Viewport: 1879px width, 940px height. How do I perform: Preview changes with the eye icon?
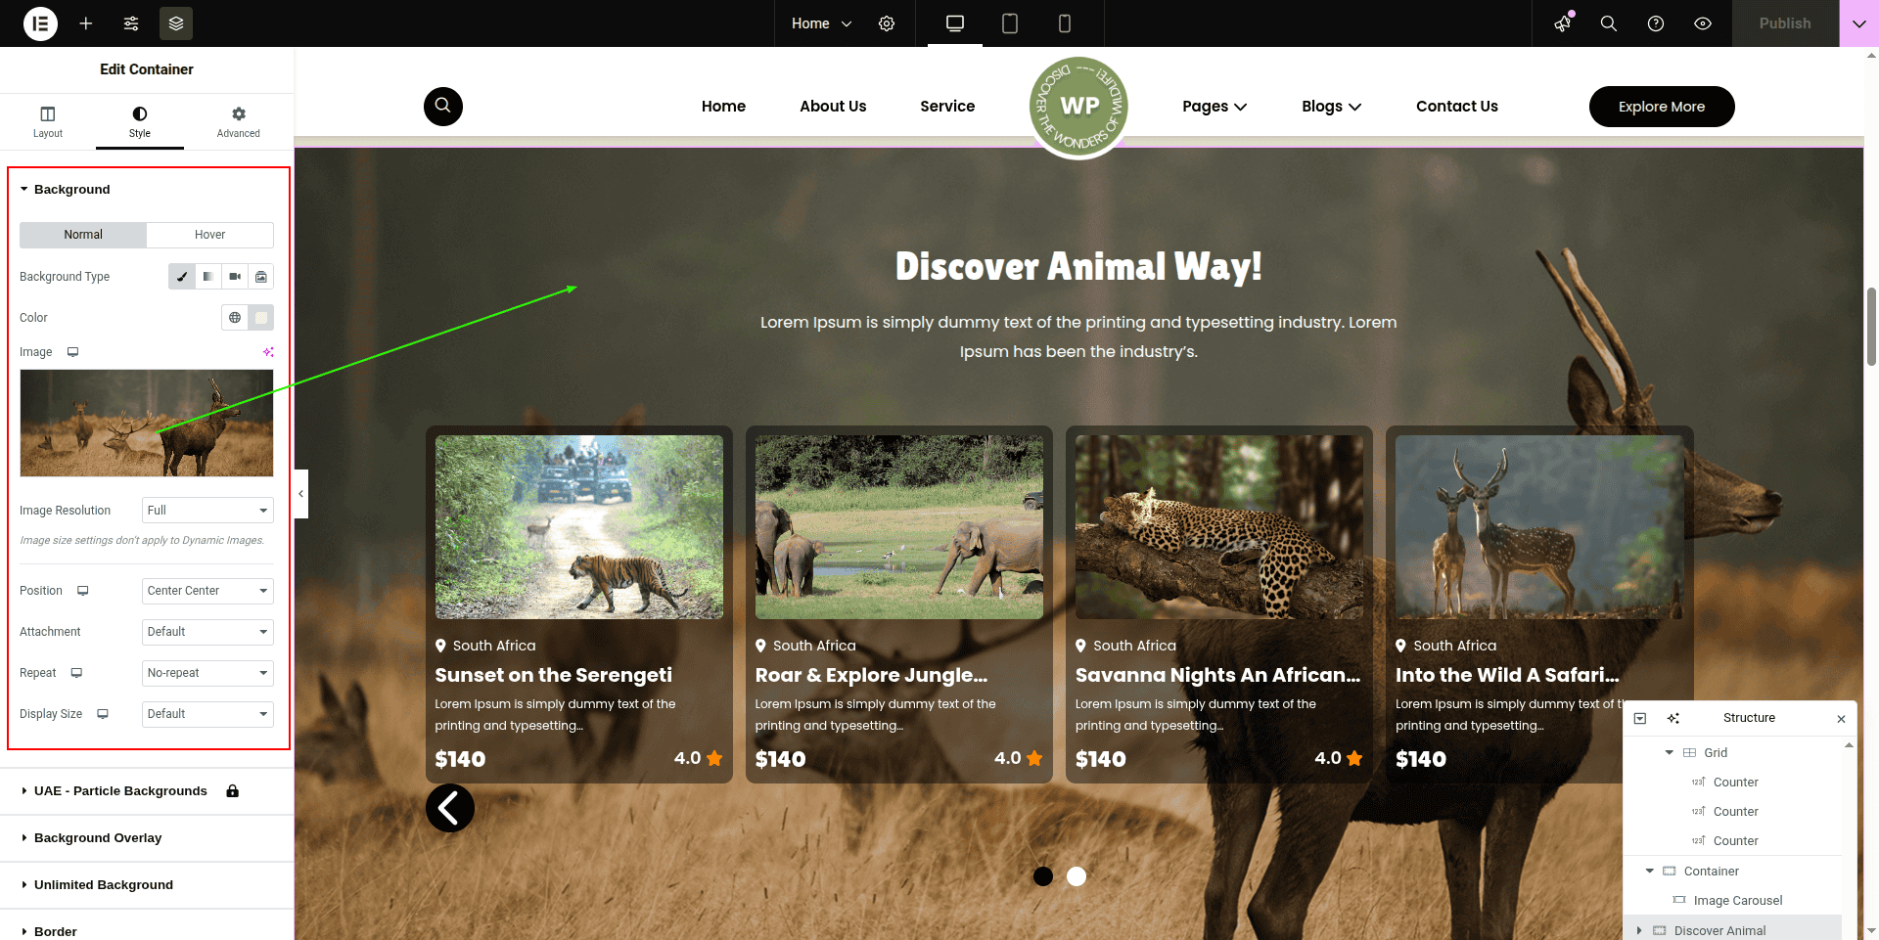(1703, 23)
